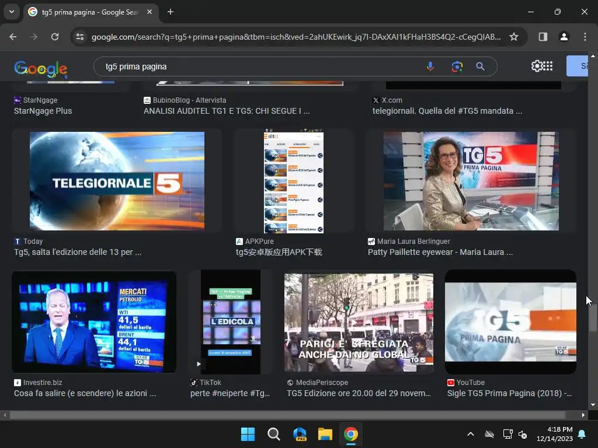
Task: Click the vertical scrollbar down arrow
Action: (593, 405)
